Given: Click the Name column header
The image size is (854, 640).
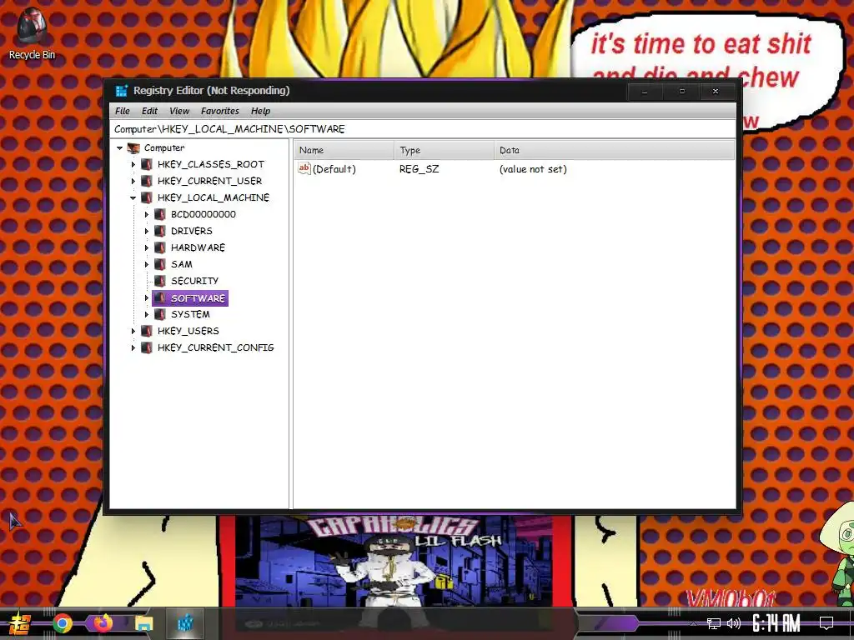Looking at the screenshot, I should tap(344, 150).
